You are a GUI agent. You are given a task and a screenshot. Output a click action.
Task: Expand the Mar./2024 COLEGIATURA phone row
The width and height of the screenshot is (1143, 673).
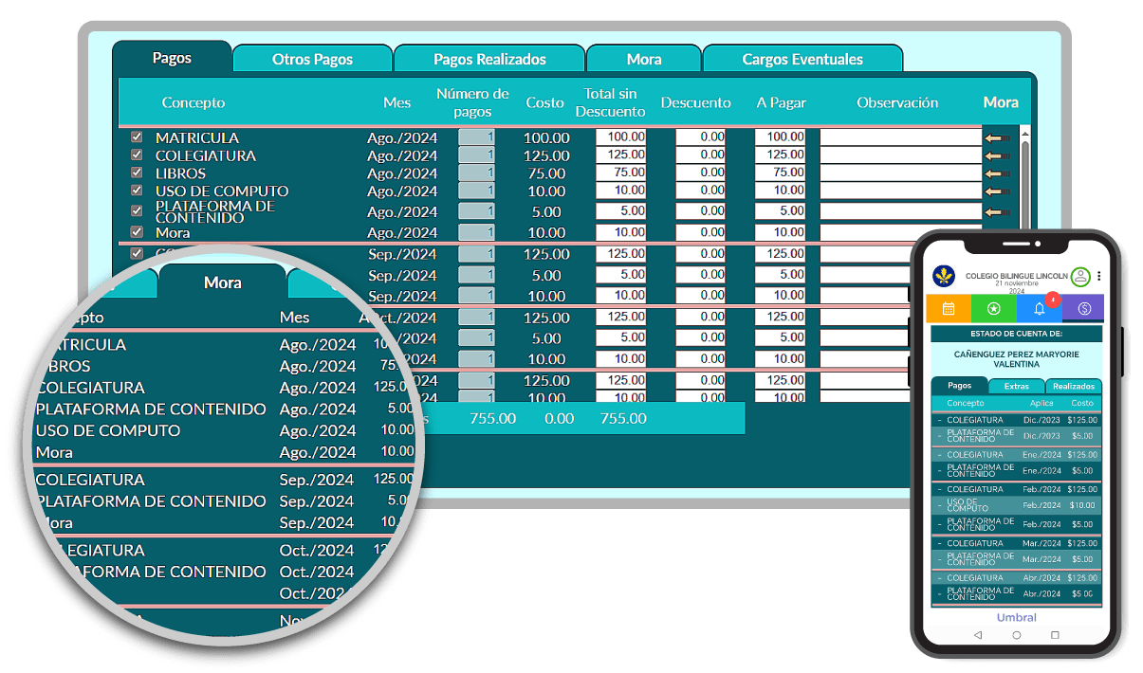pyautogui.click(x=940, y=543)
